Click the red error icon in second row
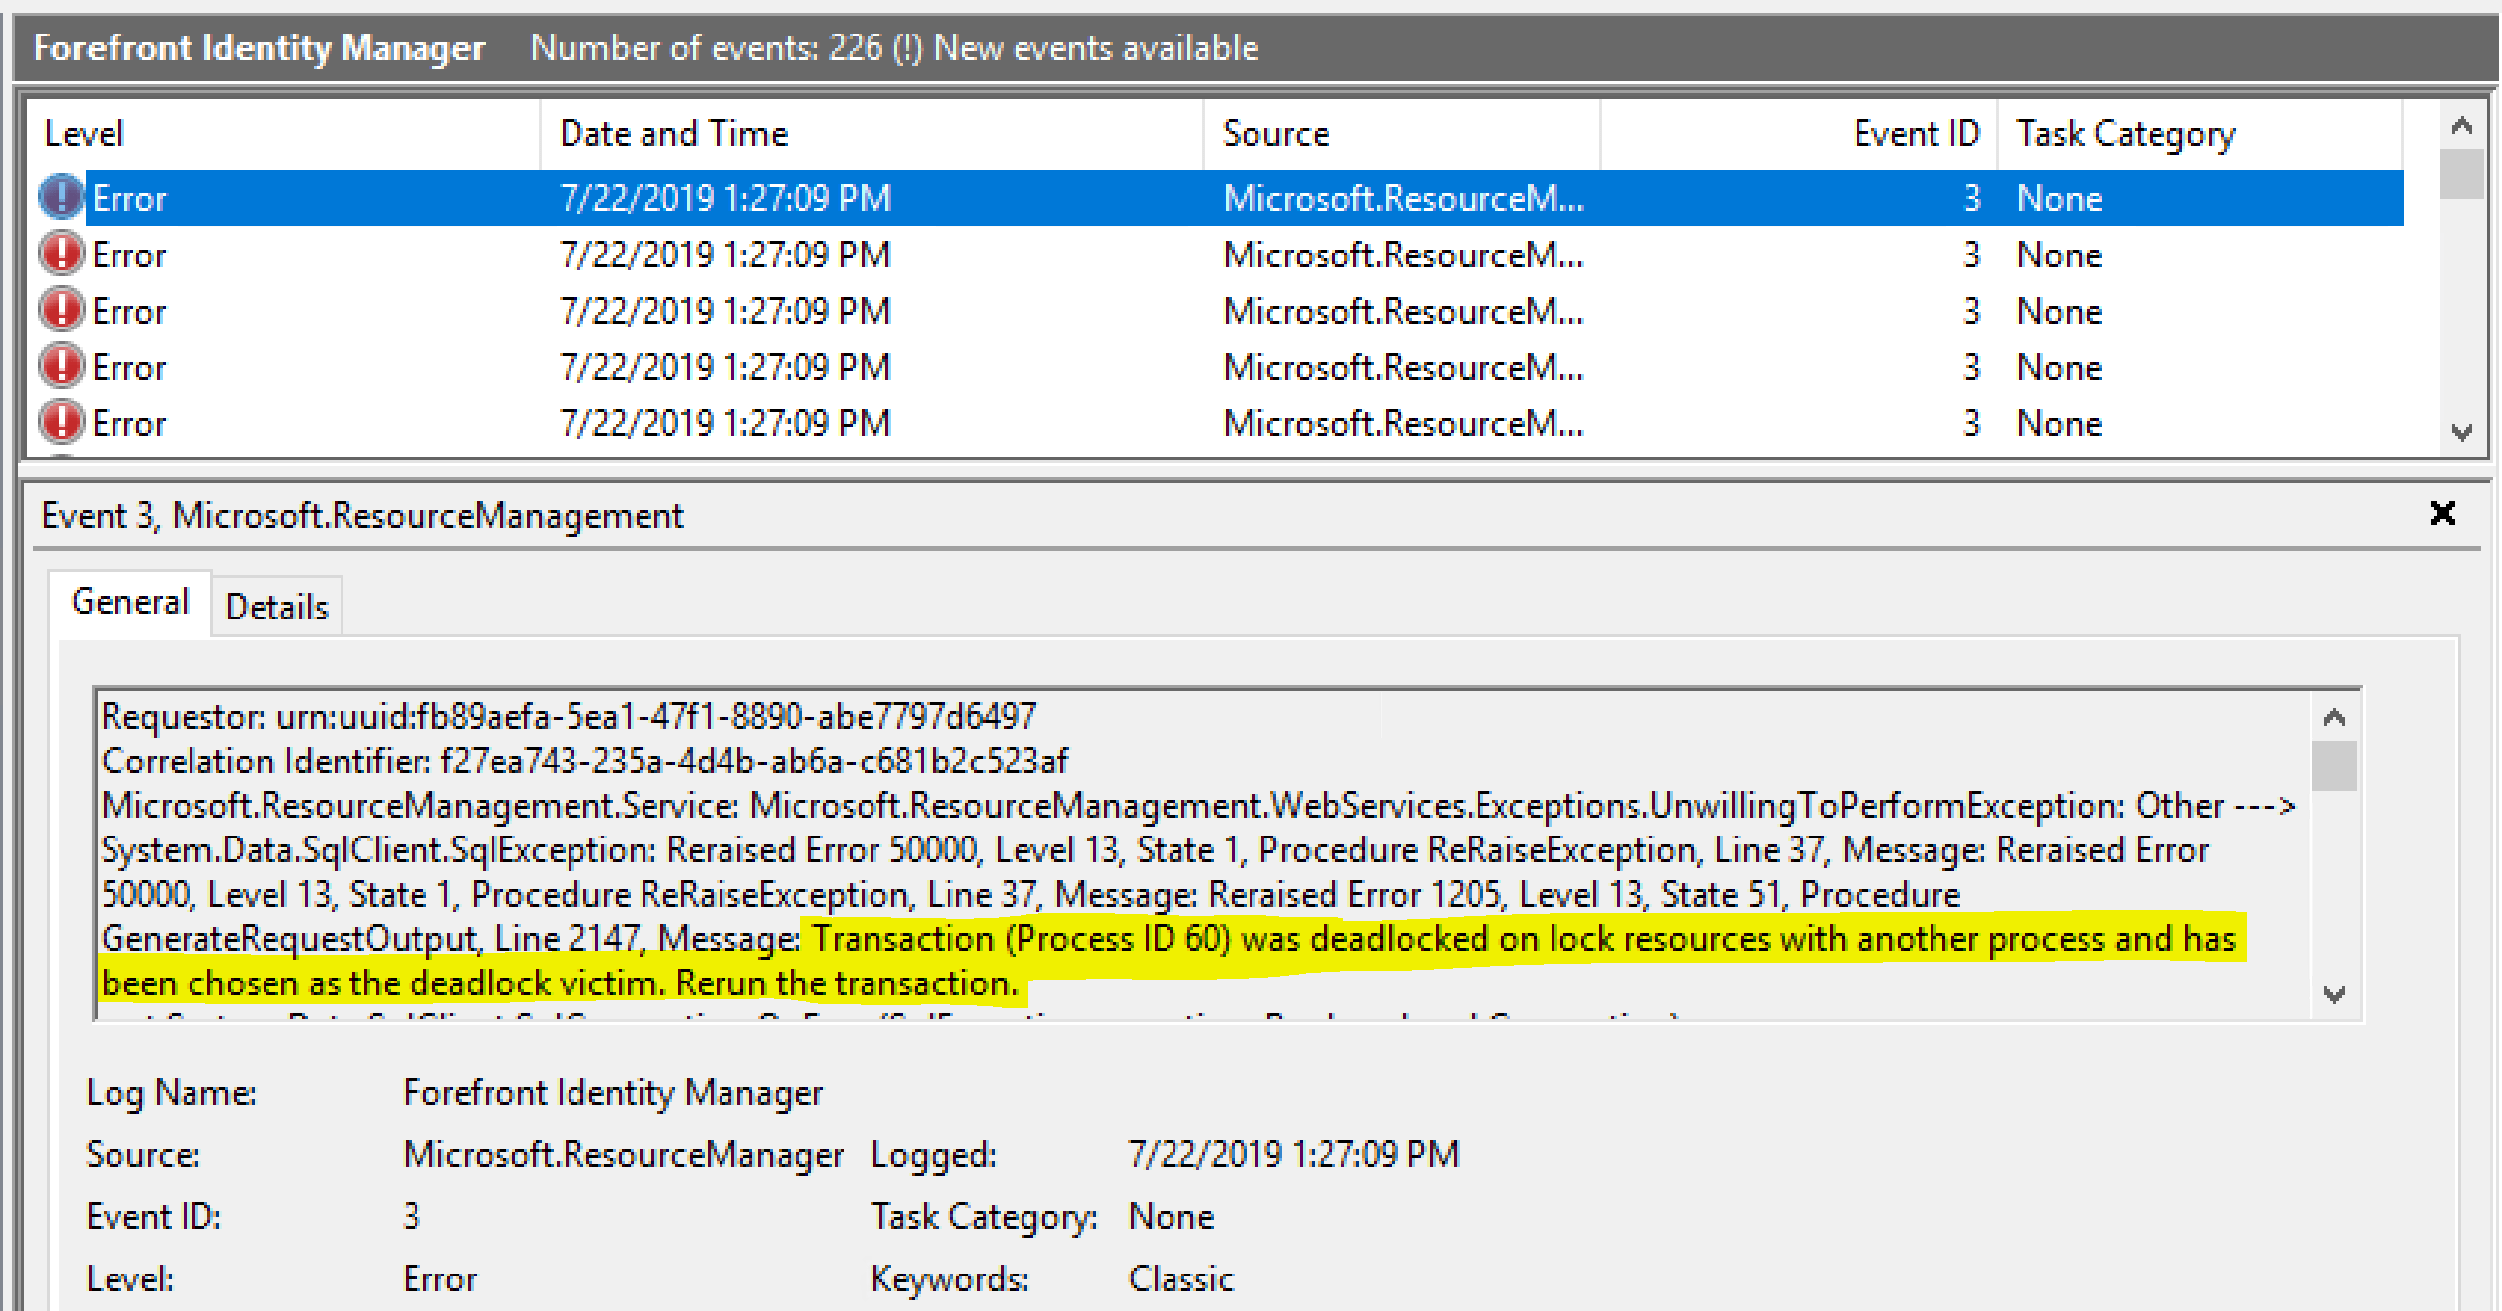Image resolution: width=2502 pixels, height=1311 pixels. click(61, 254)
